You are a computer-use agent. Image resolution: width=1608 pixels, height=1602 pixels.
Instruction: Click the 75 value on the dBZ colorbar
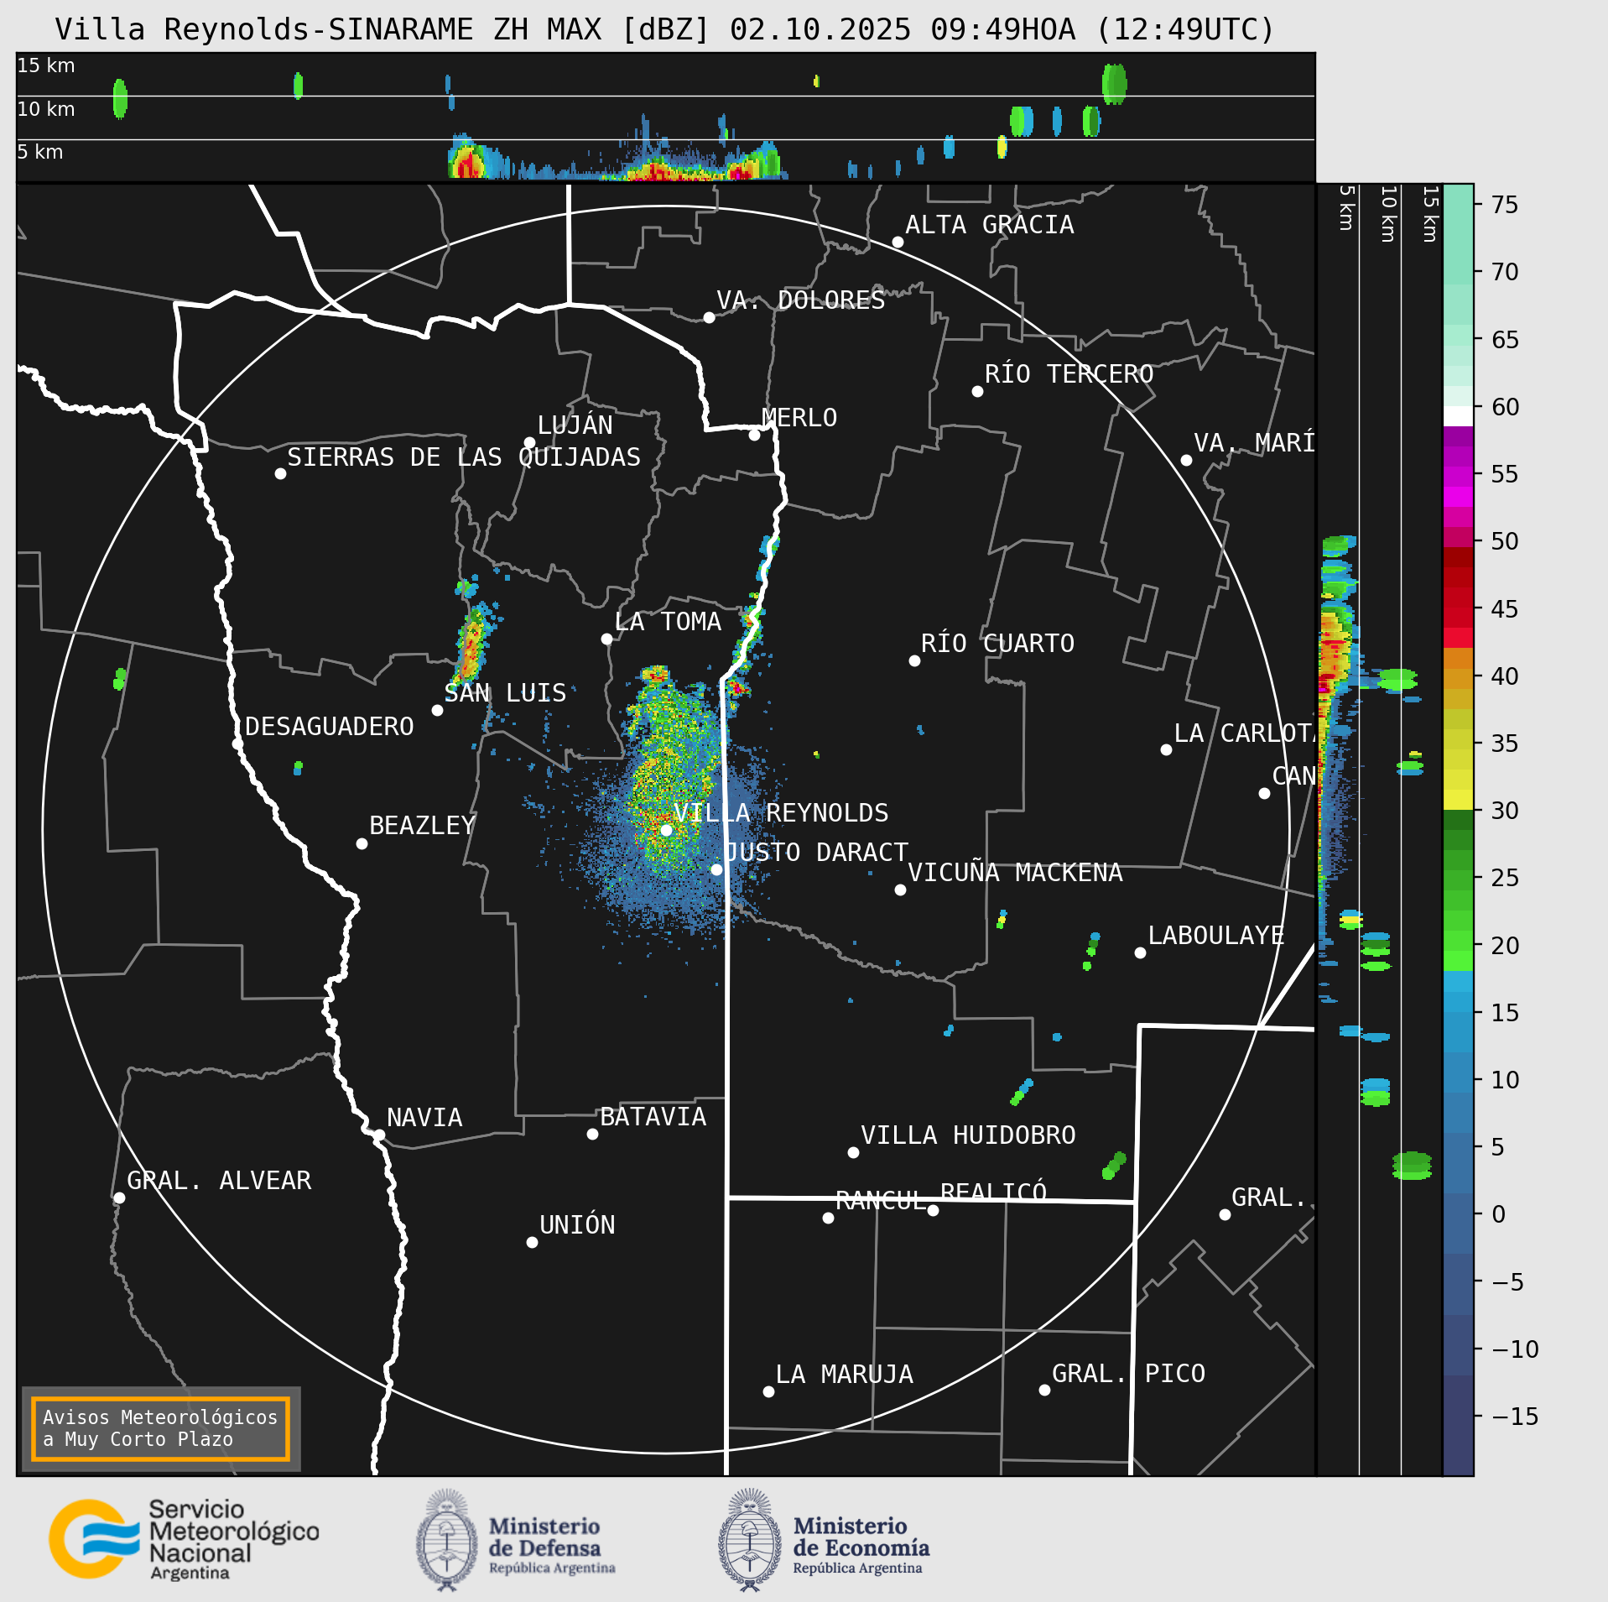click(x=1505, y=205)
